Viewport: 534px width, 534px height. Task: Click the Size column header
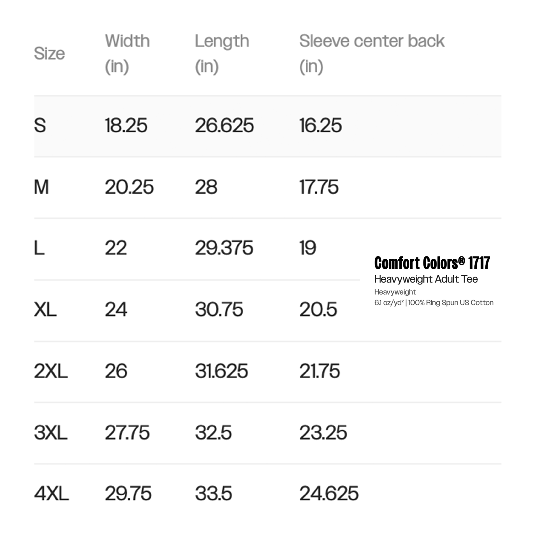pyautogui.click(x=49, y=53)
